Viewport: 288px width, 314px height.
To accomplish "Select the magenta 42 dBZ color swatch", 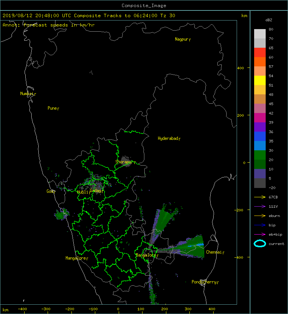I will click(x=260, y=117).
